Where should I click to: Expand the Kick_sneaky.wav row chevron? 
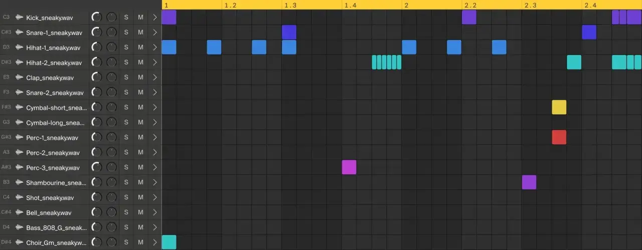tap(155, 18)
